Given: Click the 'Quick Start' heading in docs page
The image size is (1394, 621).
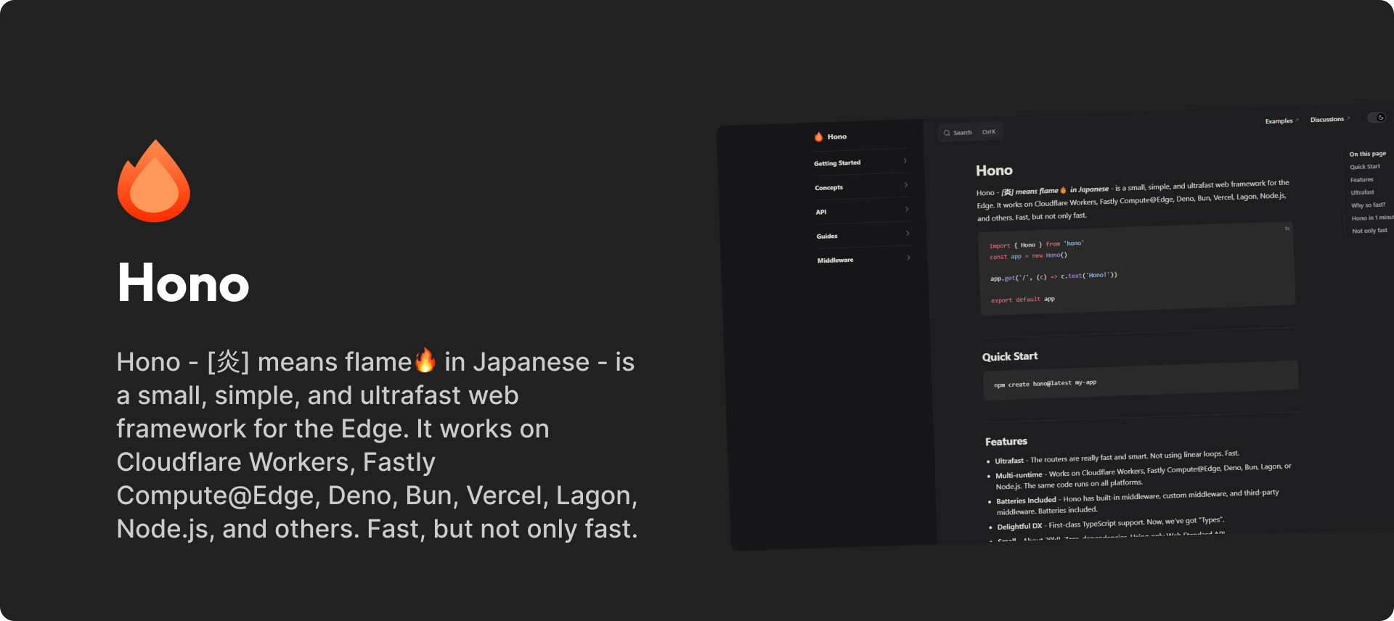Looking at the screenshot, I should click(1010, 356).
